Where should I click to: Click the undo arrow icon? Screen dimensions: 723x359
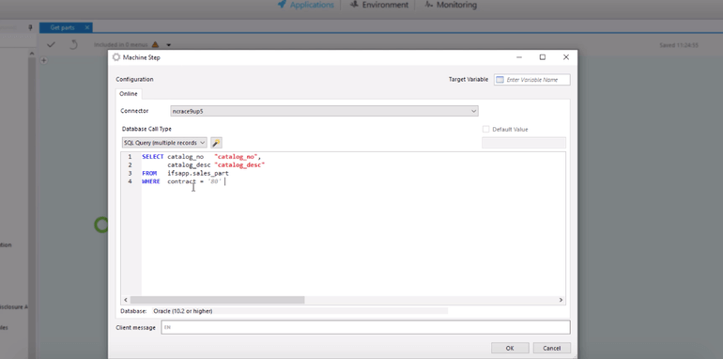pyautogui.click(x=73, y=45)
